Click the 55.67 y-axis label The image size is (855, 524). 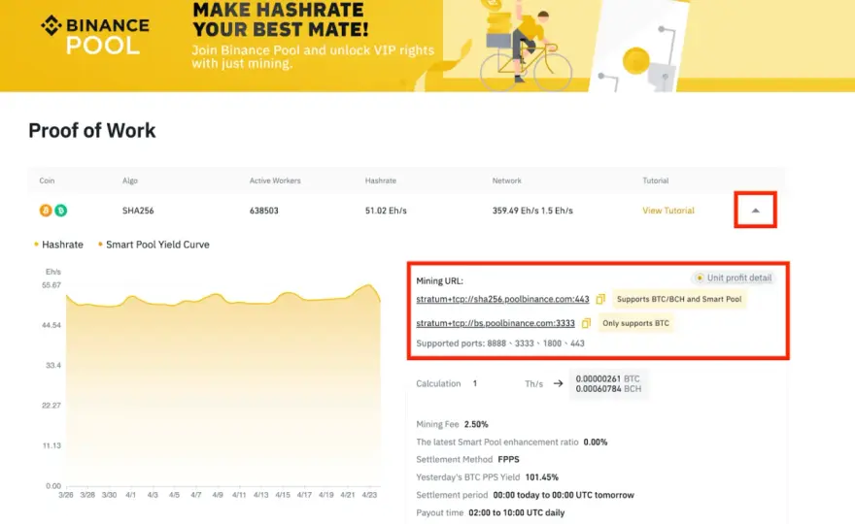click(x=51, y=285)
